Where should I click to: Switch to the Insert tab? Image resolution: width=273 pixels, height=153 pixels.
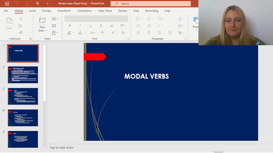click(32, 11)
